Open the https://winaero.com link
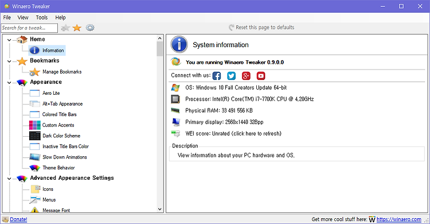This screenshot has height=224, width=430. 398,219
